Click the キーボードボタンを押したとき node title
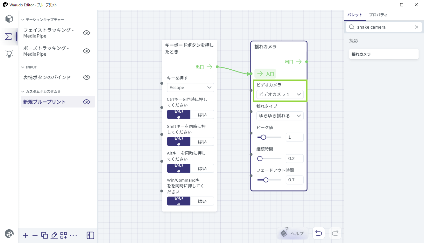The image size is (424, 243). [189, 48]
